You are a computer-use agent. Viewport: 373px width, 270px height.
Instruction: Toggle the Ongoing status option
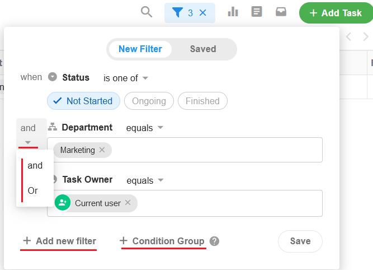pyautogui.click(x=149, y=101)
